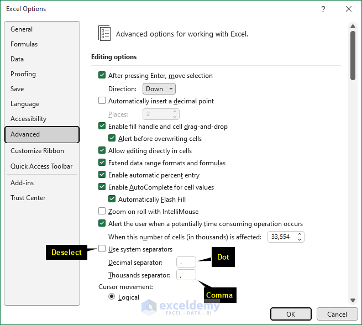Screen dimensions: 362x325
Task: Toggle Automatically Flash Fill
Action: tap(112, 199)
